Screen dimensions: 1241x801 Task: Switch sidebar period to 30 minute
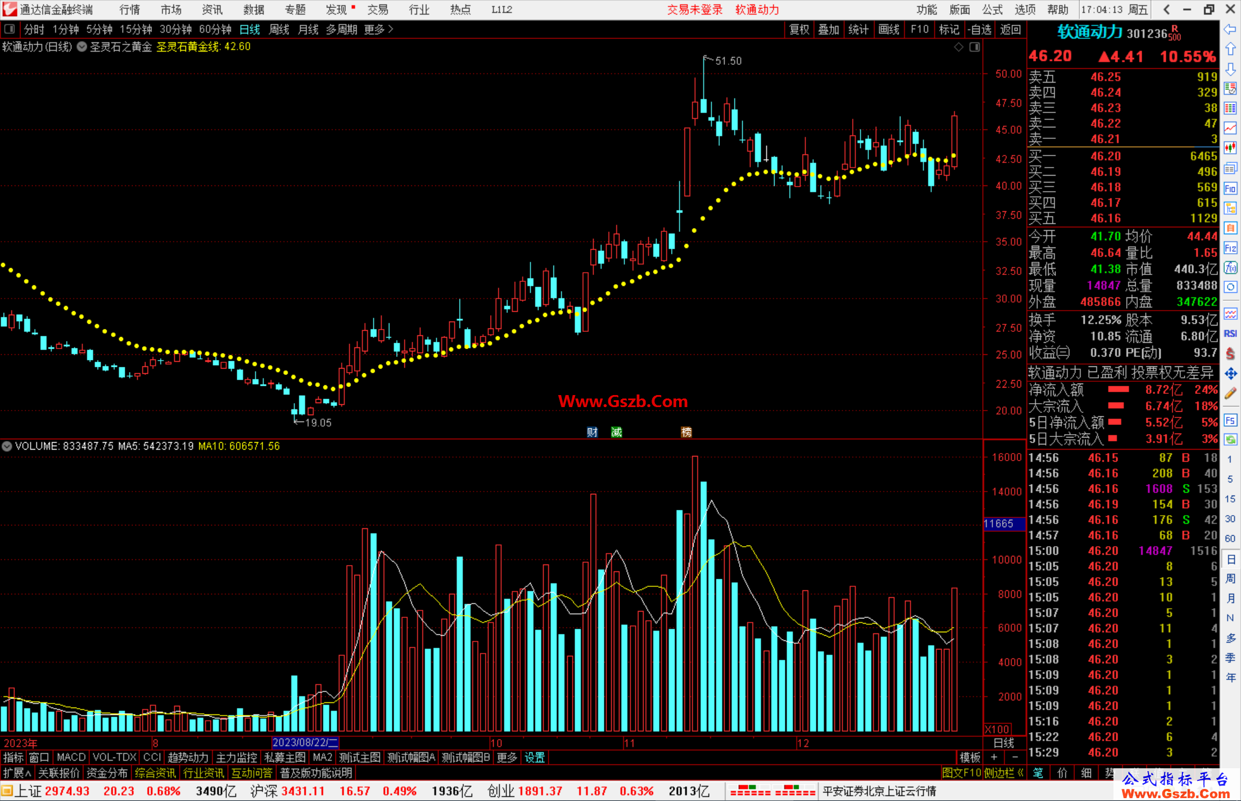tap(1230, 518)
